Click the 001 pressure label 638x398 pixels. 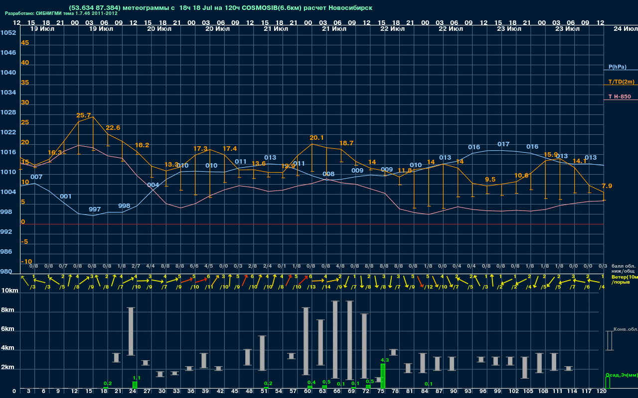click(x=66, y=197)
